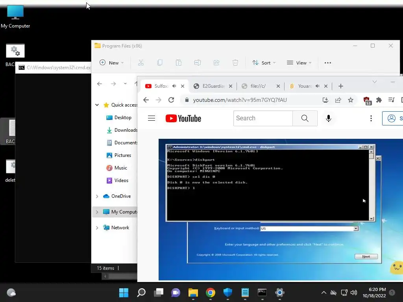The height and width of the screenshot is (302, 403).
Task: Close the file://c/ tab
Action: tap(278, 86)
